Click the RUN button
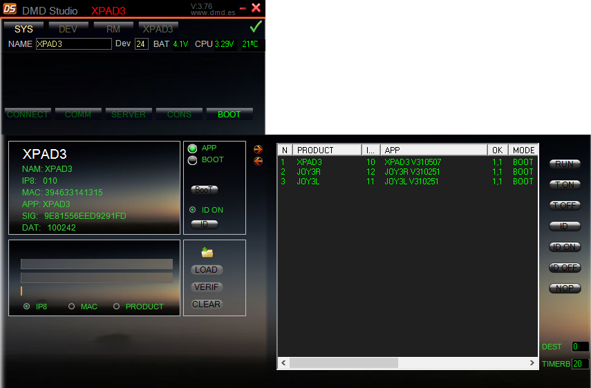This screenshot has width=591, height=388. tap(565, 164)
